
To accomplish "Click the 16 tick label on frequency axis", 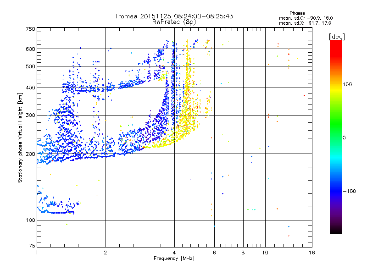I will 312,253.
